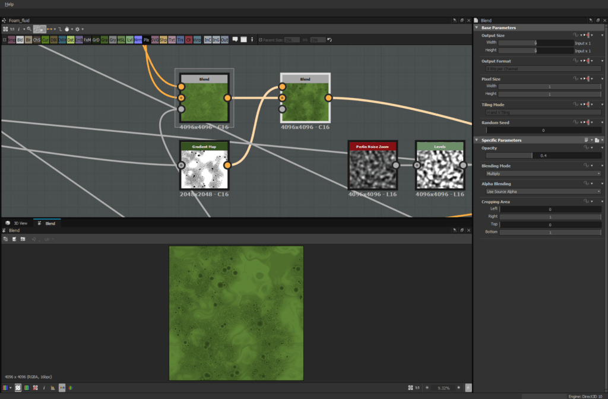Switch to the 3D View tab
The image size is (608, 399).
17,223
